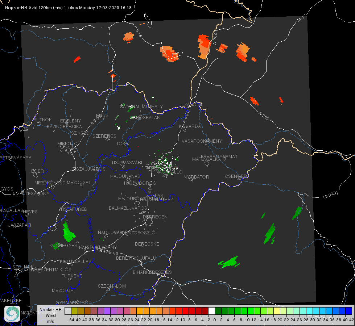
Task: Select the CSENGER label
Action: tap(236, 176)
